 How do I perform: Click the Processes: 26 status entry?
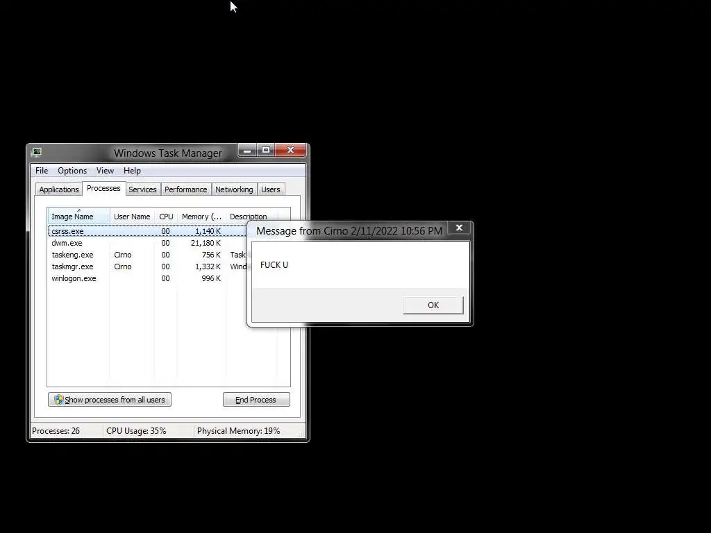[x=56, y=431]
